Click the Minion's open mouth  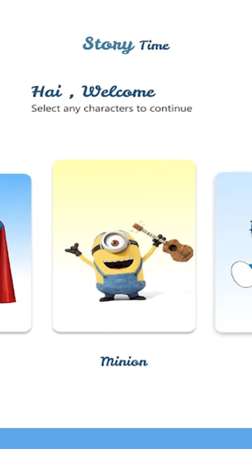[x=118, y=263]
